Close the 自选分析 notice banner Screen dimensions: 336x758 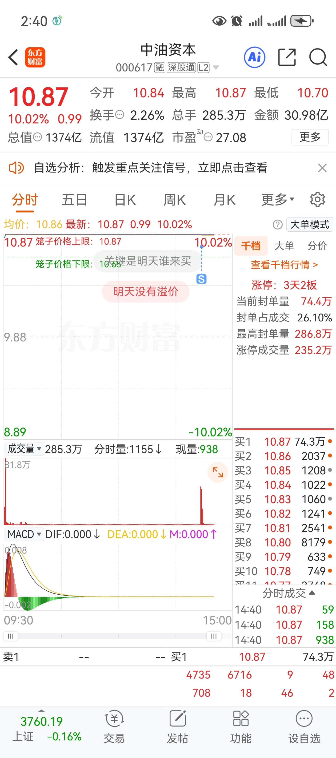pyautogui.click(x=322, y=168)
